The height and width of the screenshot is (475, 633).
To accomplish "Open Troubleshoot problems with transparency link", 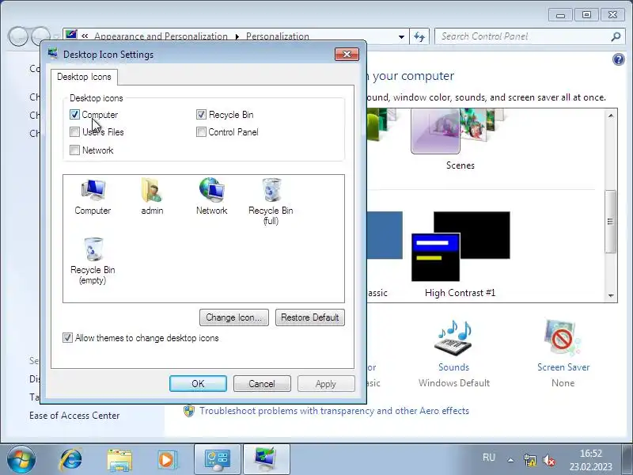I will (x=334, y=411).
